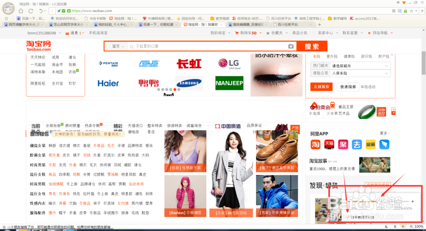Click the QR code icon in address bar
This screenshot has height=231, width=426.
point(394,11)
